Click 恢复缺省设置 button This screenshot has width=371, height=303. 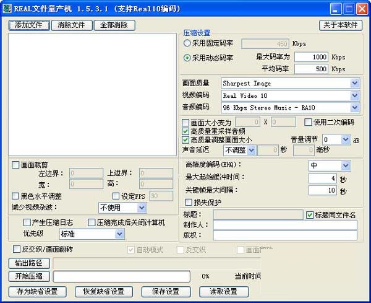[x=104, y=292]
